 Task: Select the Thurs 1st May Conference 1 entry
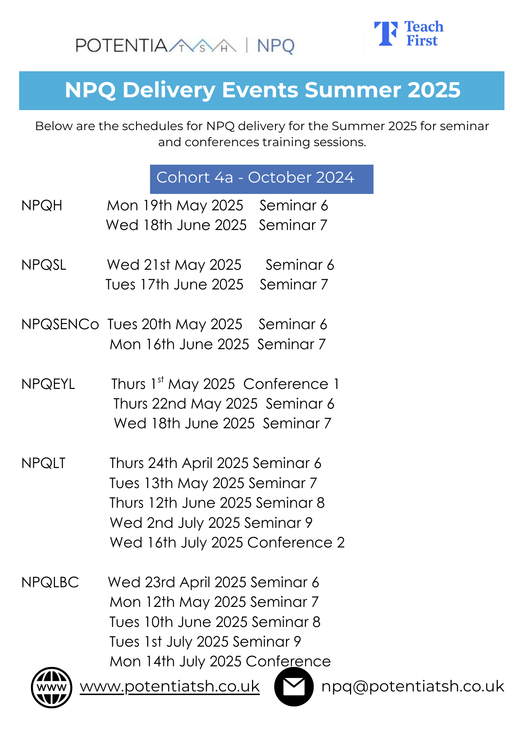coord(225,384)
